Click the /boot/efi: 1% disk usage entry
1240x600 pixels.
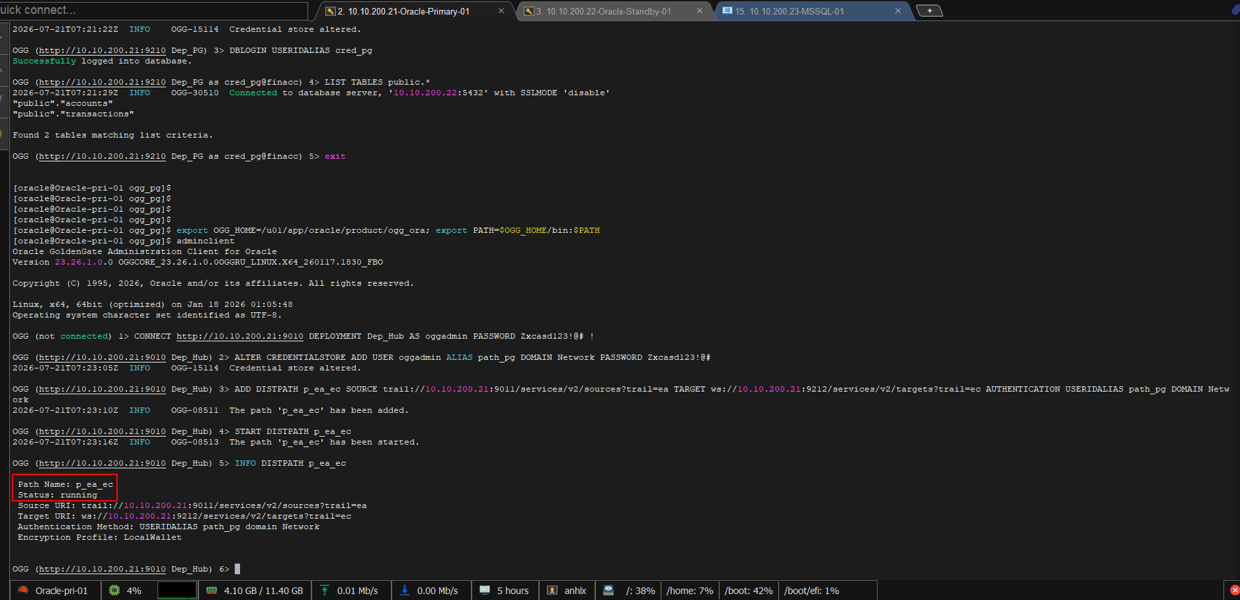(811, 591)
